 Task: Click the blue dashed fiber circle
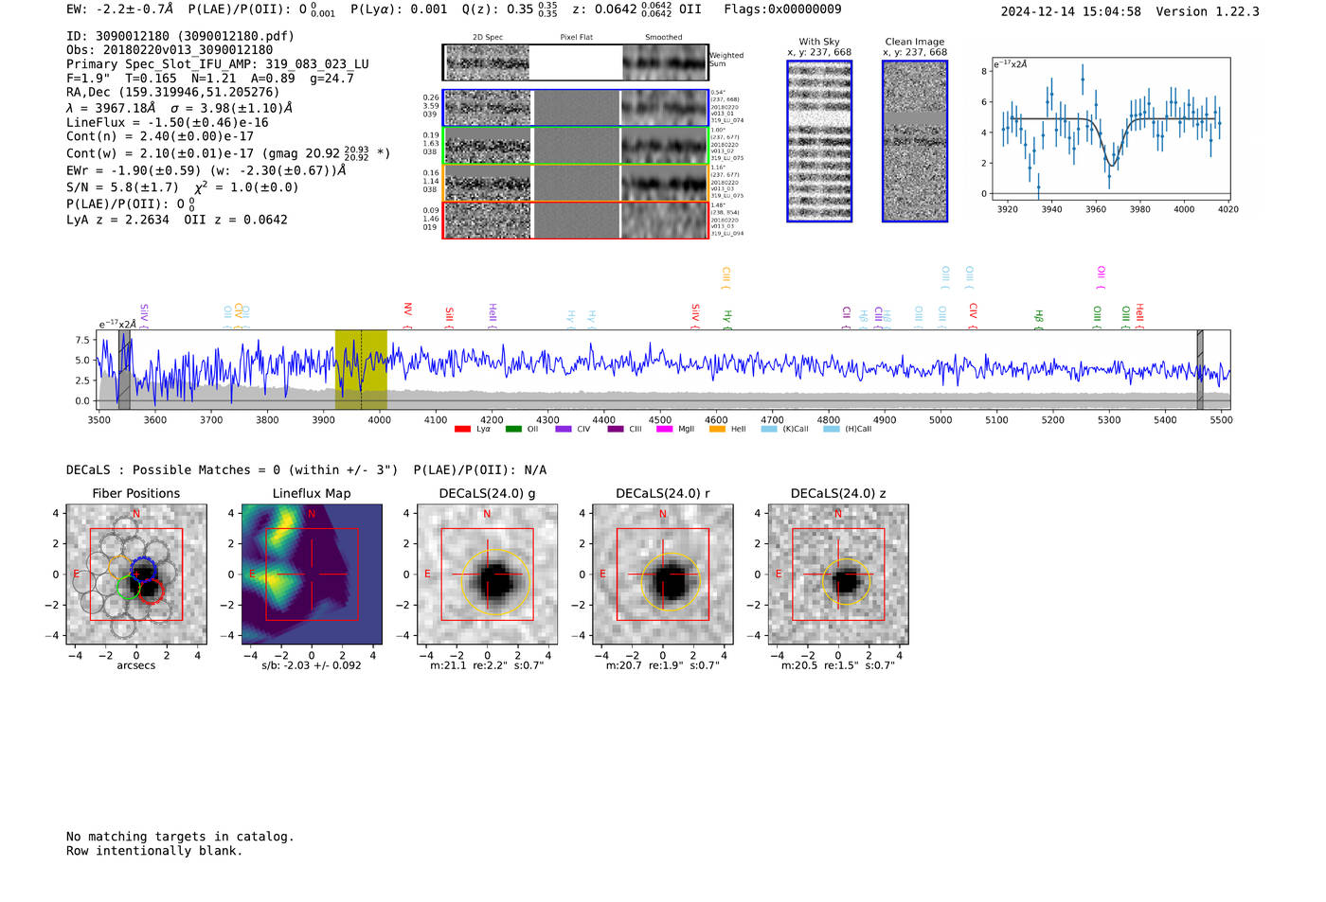(x=143, y=571)
